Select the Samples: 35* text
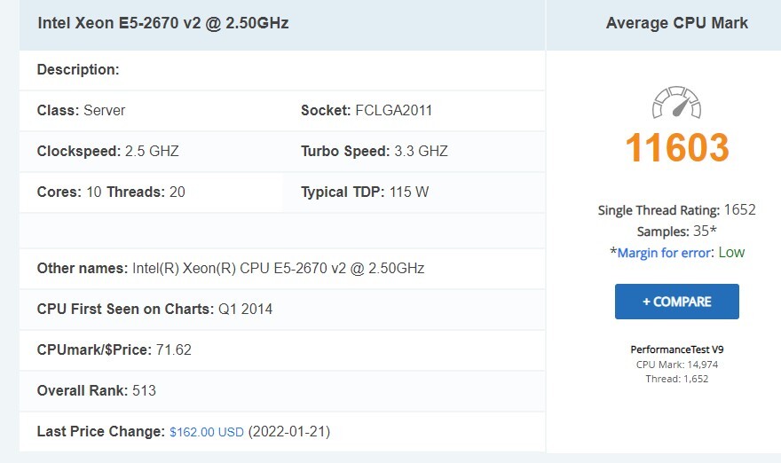 (x=677, y=231)
